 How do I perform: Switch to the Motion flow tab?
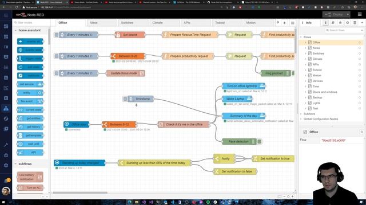pos(258,23)
